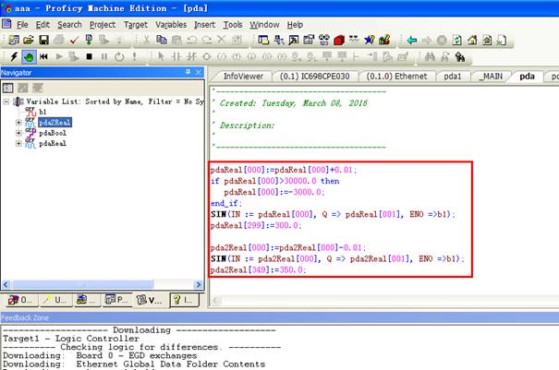
Task: Select the b1 variable in Navigator
Action: click(x=43, y=112)
